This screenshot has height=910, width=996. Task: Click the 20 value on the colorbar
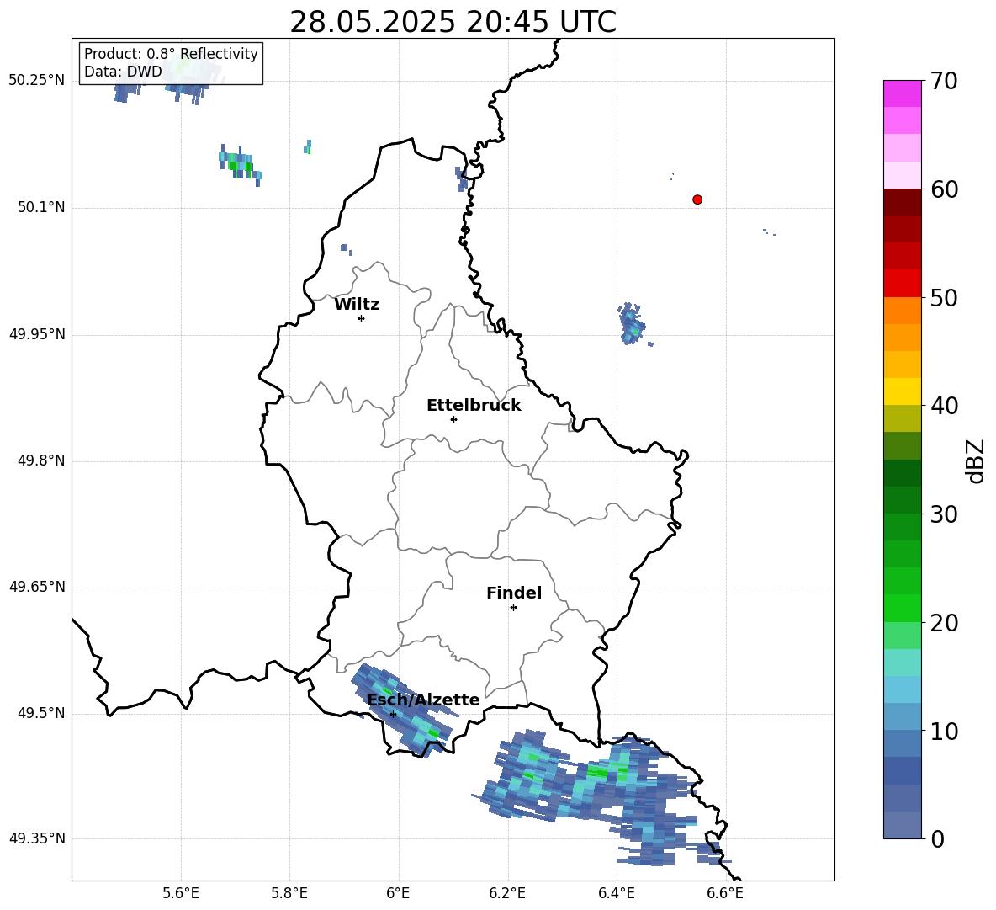click(x=944, y=623)
